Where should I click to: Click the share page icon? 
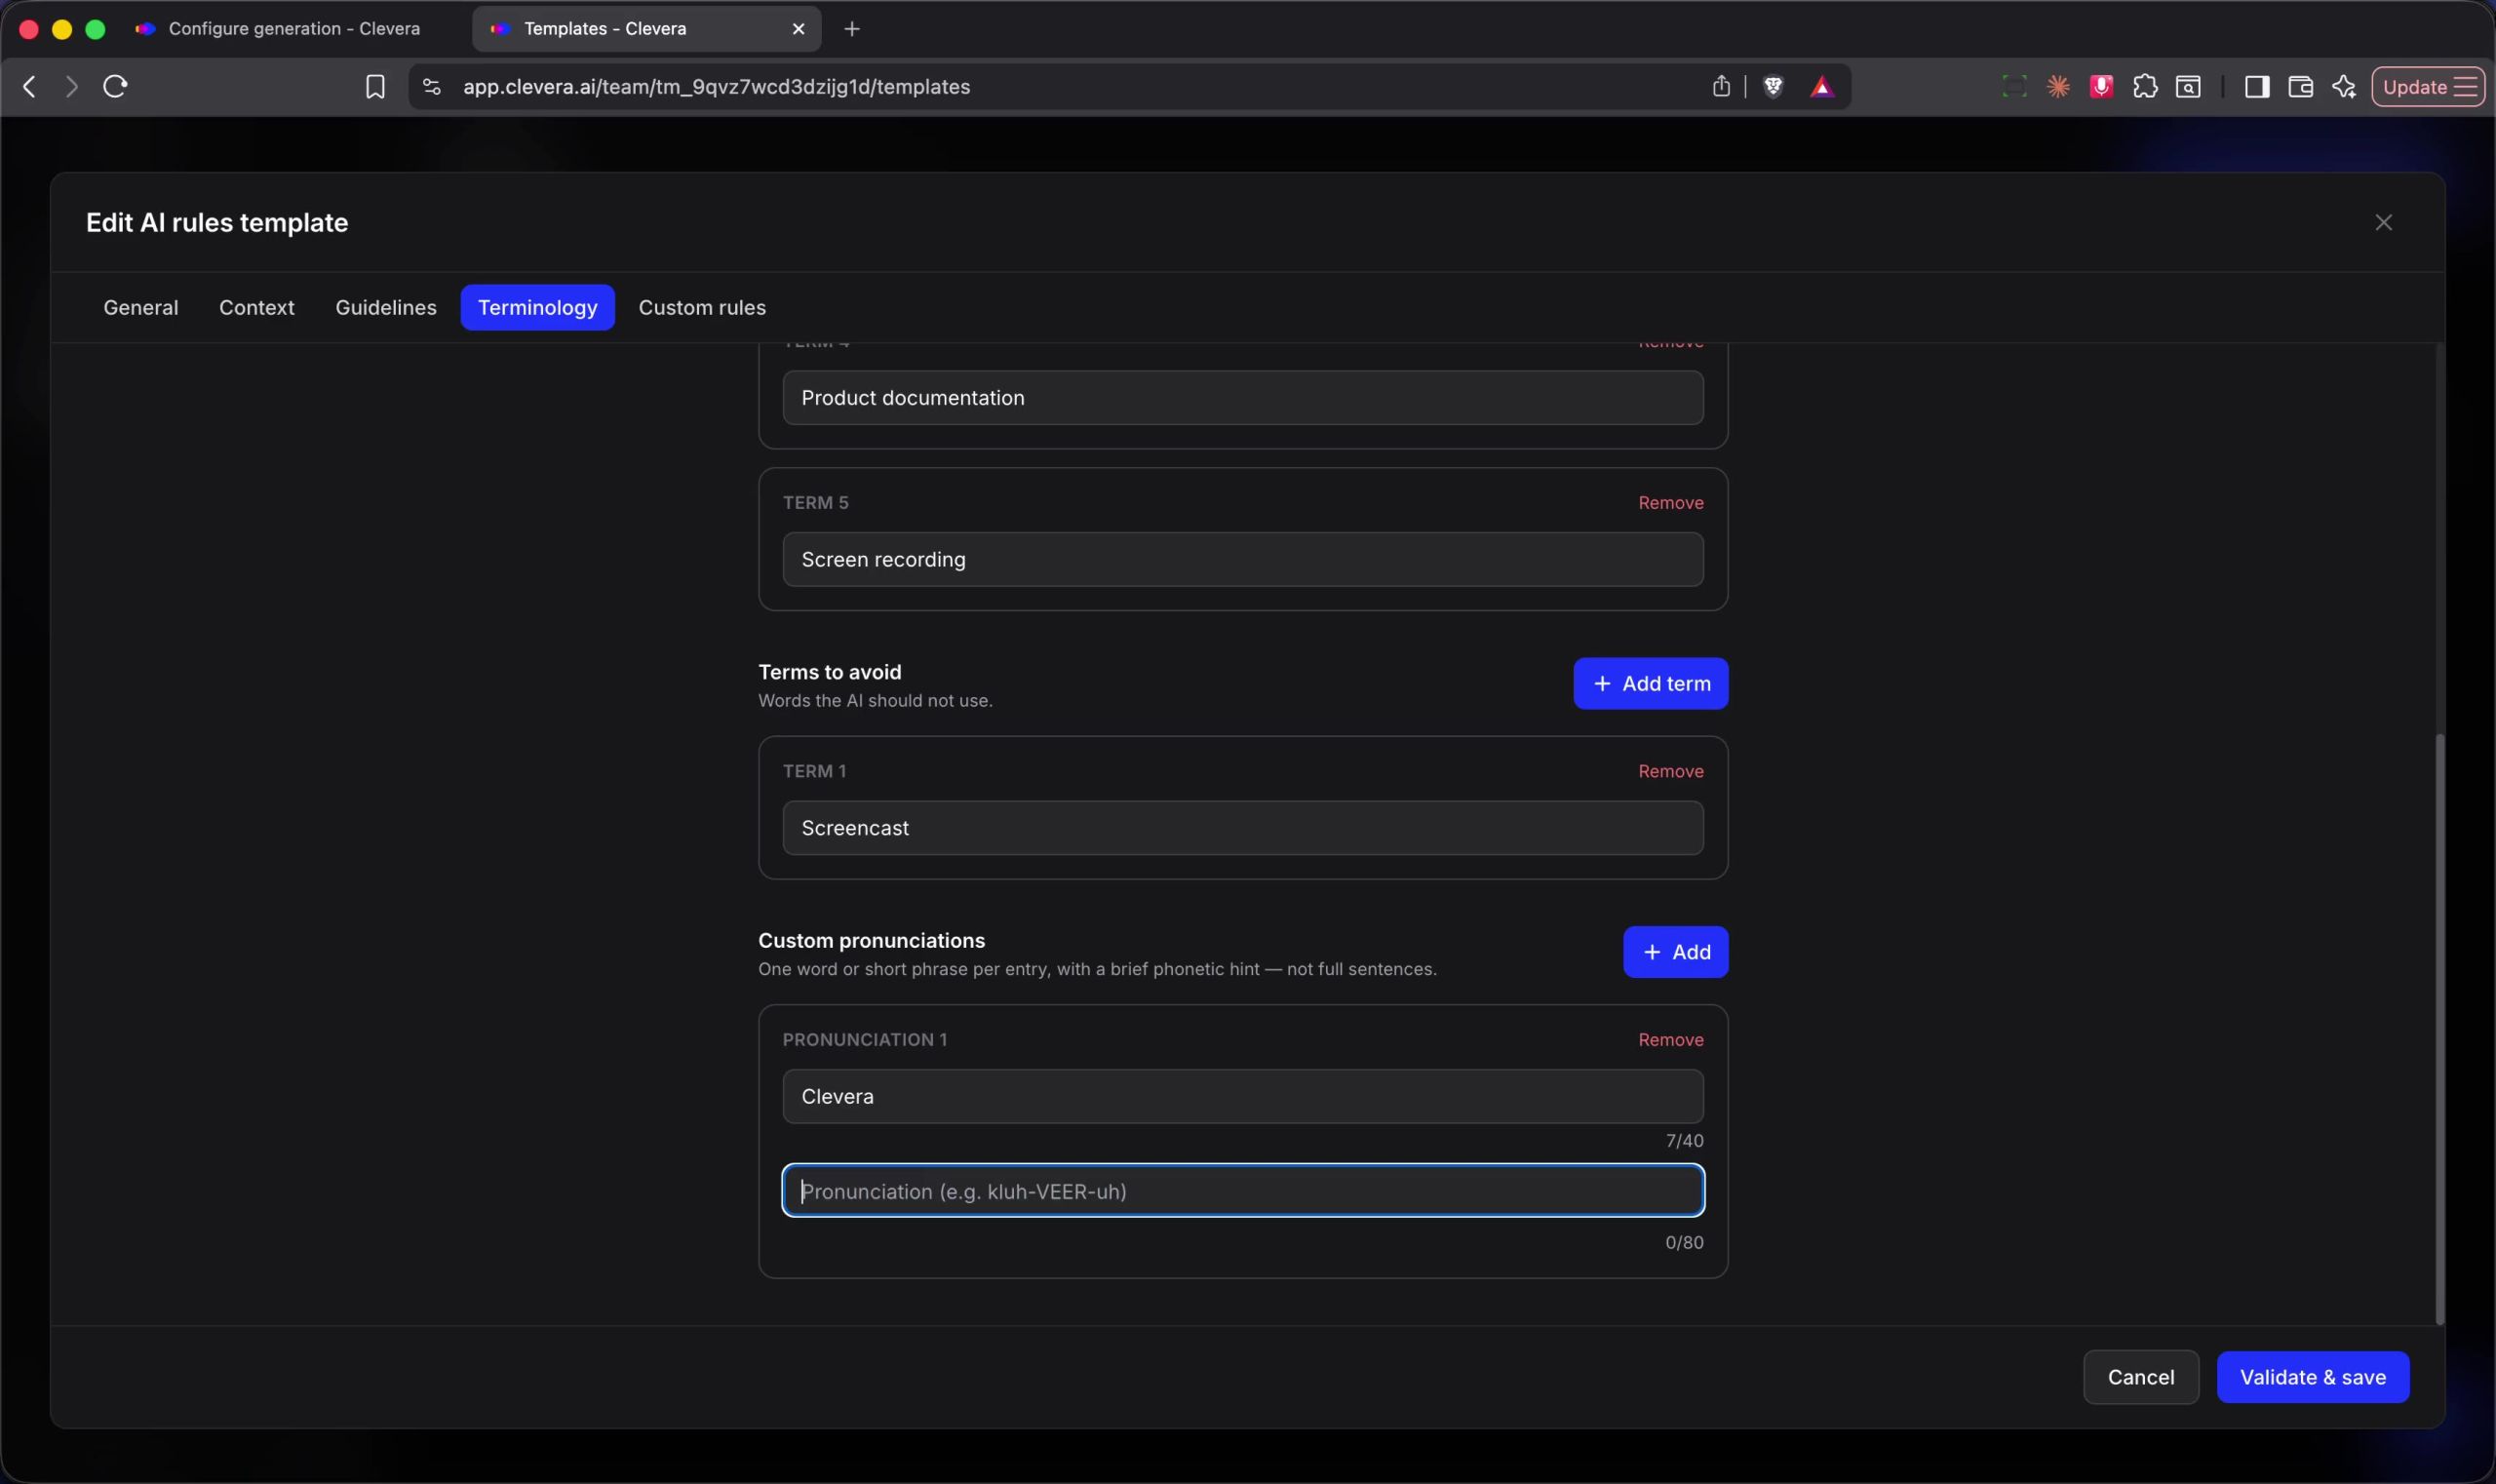tap(1720, 87)
